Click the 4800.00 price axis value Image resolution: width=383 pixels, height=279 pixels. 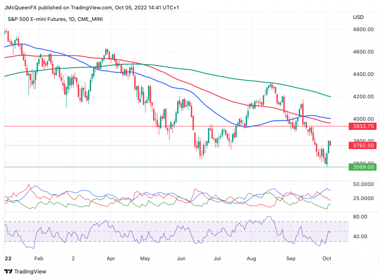coord(363,30)
